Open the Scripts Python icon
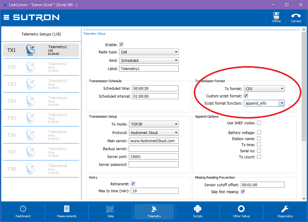This screenshot has height=222, width=308. [x=198, y=209]
